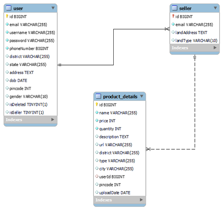Click the diamond icon beside name VARCHAR(255)
This screenshot has height=210, width=223.
97,112
